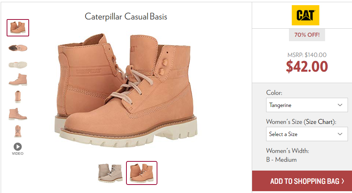Choose the beige color boot swatch
352x193 pixels.
pos(110,173)
